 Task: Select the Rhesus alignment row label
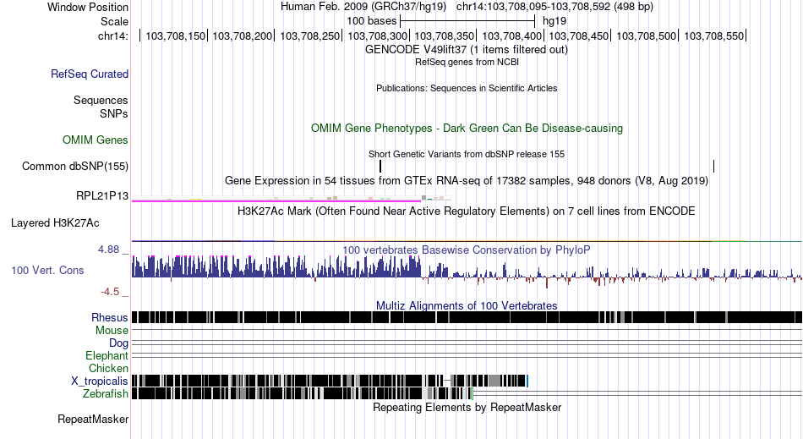point(110,317)
